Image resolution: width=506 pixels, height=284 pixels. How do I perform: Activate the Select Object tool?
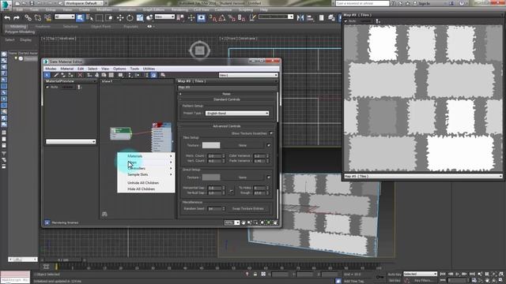point(80,17)
